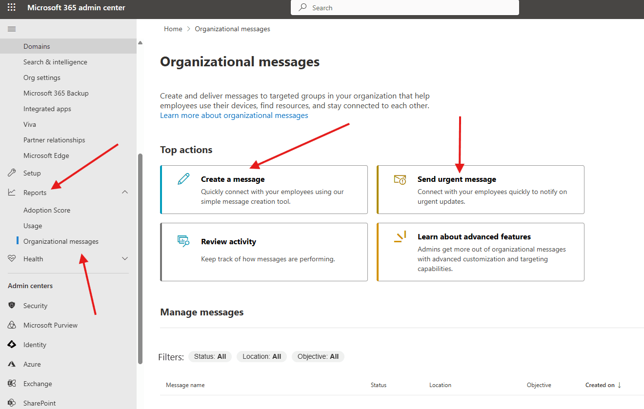Screen dimensions: 644x409
Task: Click the Review activity chart icon
Action: pos(182,241)
